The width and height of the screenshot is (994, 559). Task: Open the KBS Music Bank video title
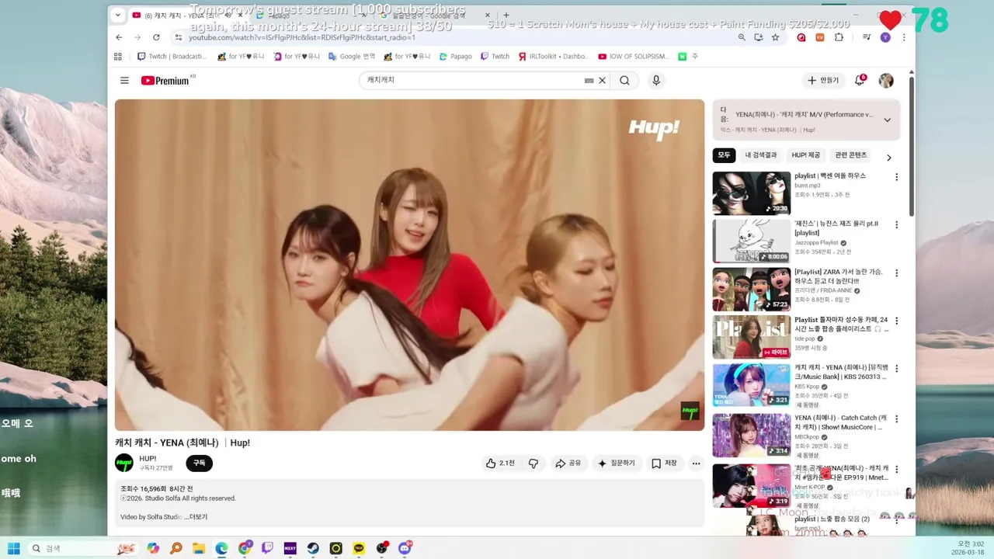click(x=840, y=373)
